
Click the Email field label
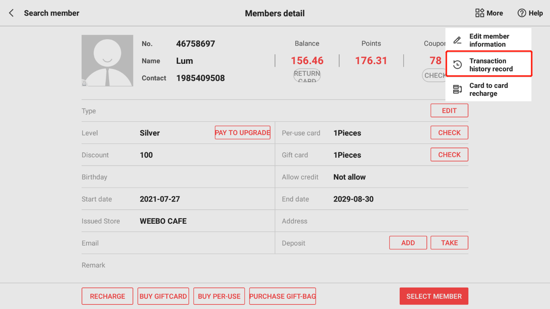tap(90, 243)
